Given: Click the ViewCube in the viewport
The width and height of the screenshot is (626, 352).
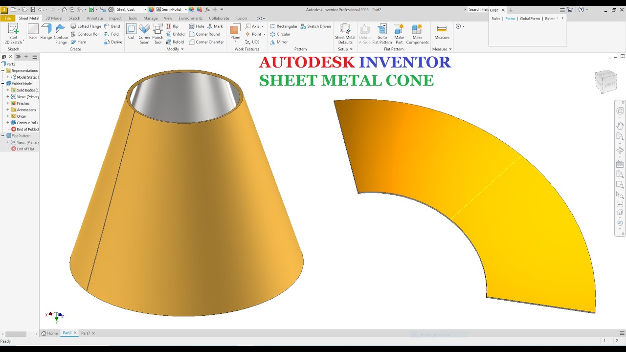Looking at the screenshot, I should (x=605, y=81).
